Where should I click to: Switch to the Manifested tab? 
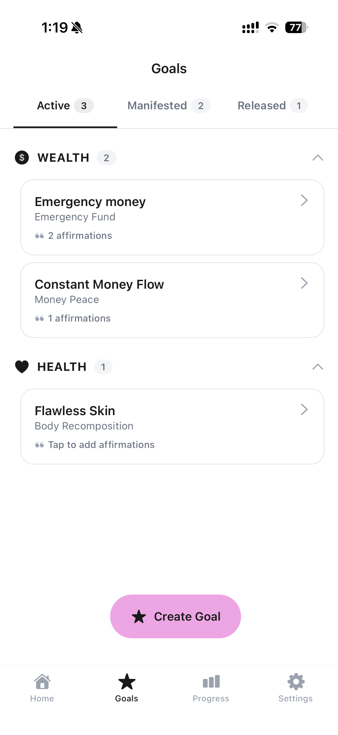click(x=169, y=106)
